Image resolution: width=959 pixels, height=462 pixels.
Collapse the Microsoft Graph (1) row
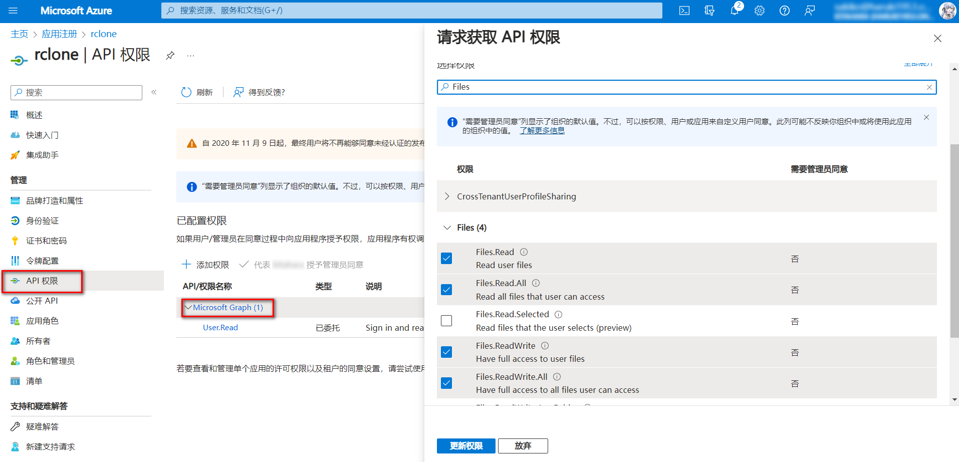(188, 308)
